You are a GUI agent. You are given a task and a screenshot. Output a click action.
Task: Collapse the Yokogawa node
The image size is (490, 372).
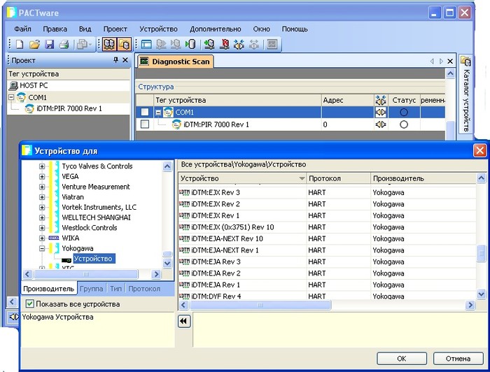pos(42,248)
